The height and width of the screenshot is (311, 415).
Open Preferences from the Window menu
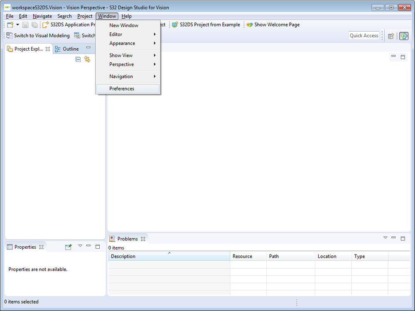[128, 88]
